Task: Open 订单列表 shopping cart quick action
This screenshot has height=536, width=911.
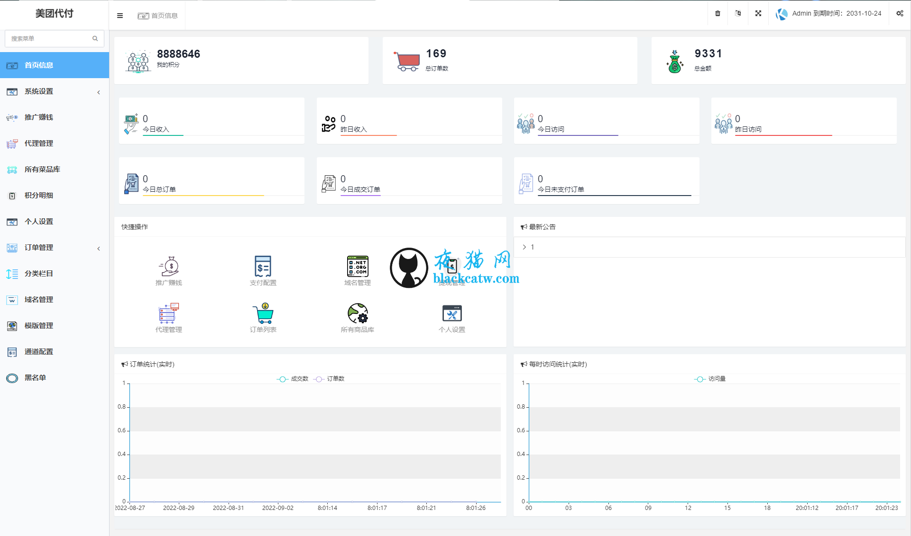Action: tap(263, 313)
